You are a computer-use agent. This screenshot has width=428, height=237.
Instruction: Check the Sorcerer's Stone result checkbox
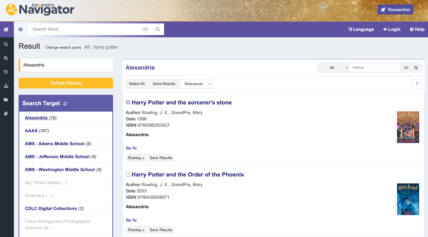[128, 103]
